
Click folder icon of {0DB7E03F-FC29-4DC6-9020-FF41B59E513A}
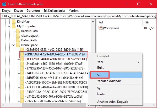(x=22, y=54)
